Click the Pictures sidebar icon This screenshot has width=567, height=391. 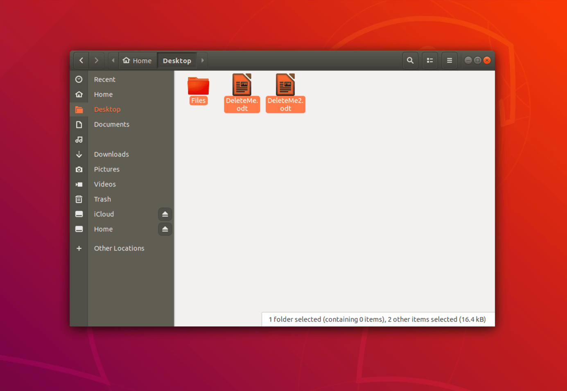point(79,169)
